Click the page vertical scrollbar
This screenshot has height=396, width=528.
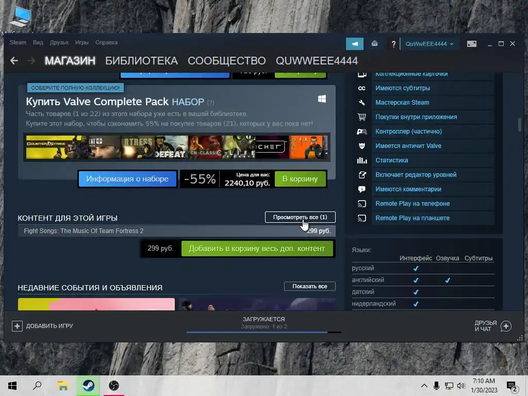pyautogui.click(x=520, y=125)
